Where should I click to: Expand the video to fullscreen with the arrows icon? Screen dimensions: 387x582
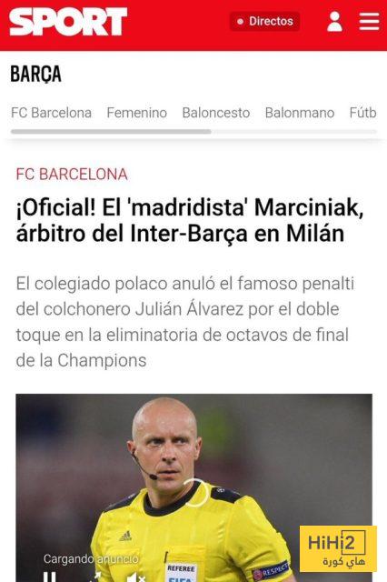(x=94, y=577)
